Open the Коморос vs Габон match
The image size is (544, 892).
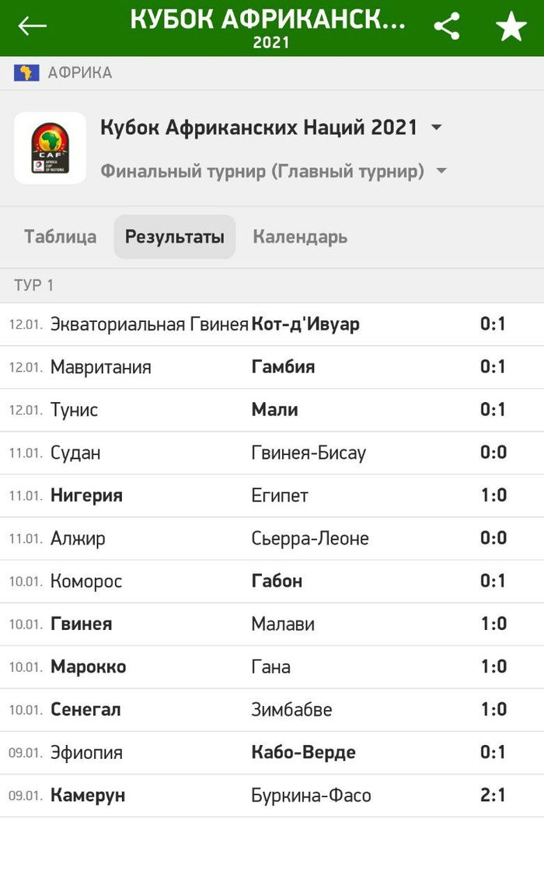(x=272, y=582)
